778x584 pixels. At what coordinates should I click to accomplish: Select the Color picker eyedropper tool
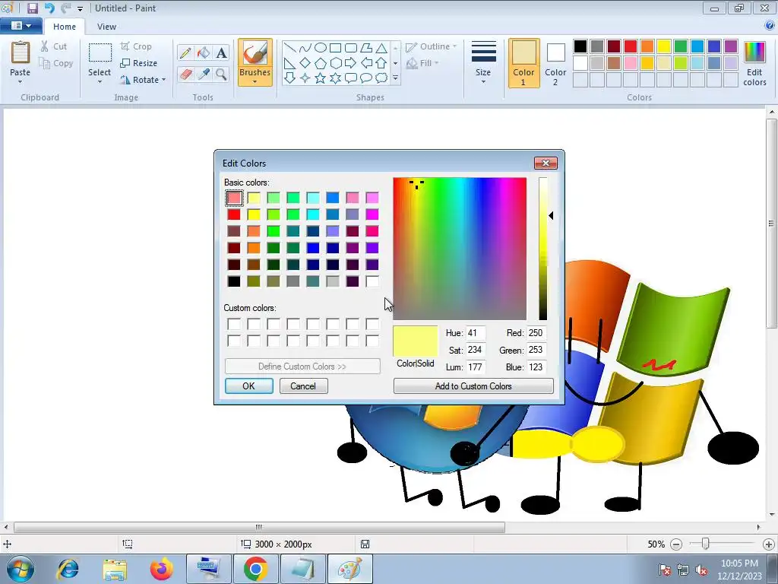coord(203,74)
